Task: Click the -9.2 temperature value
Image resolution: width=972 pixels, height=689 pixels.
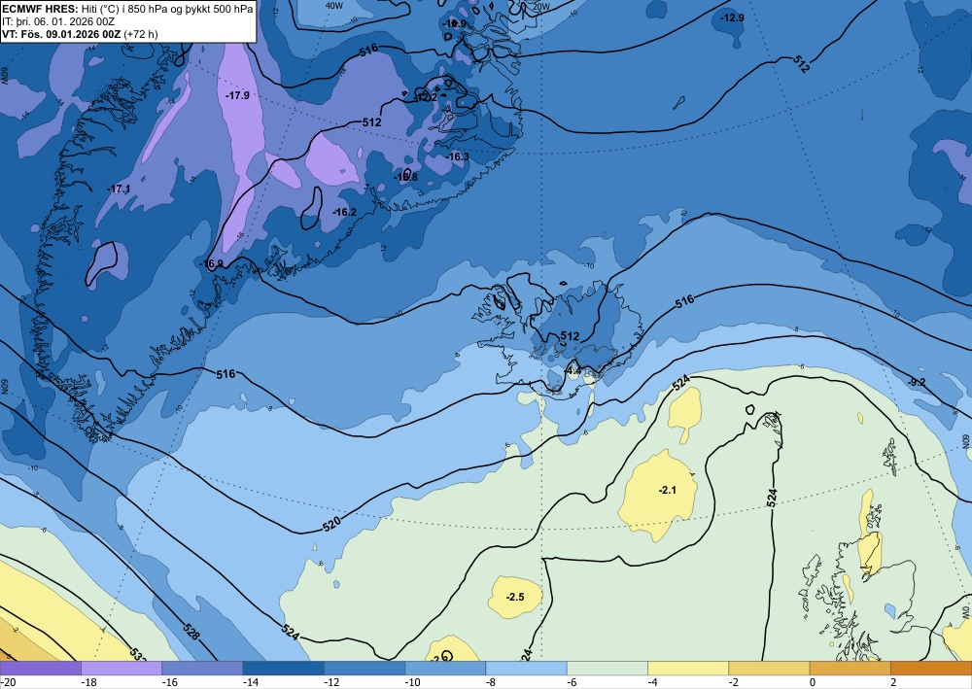Action: [916, 382]
